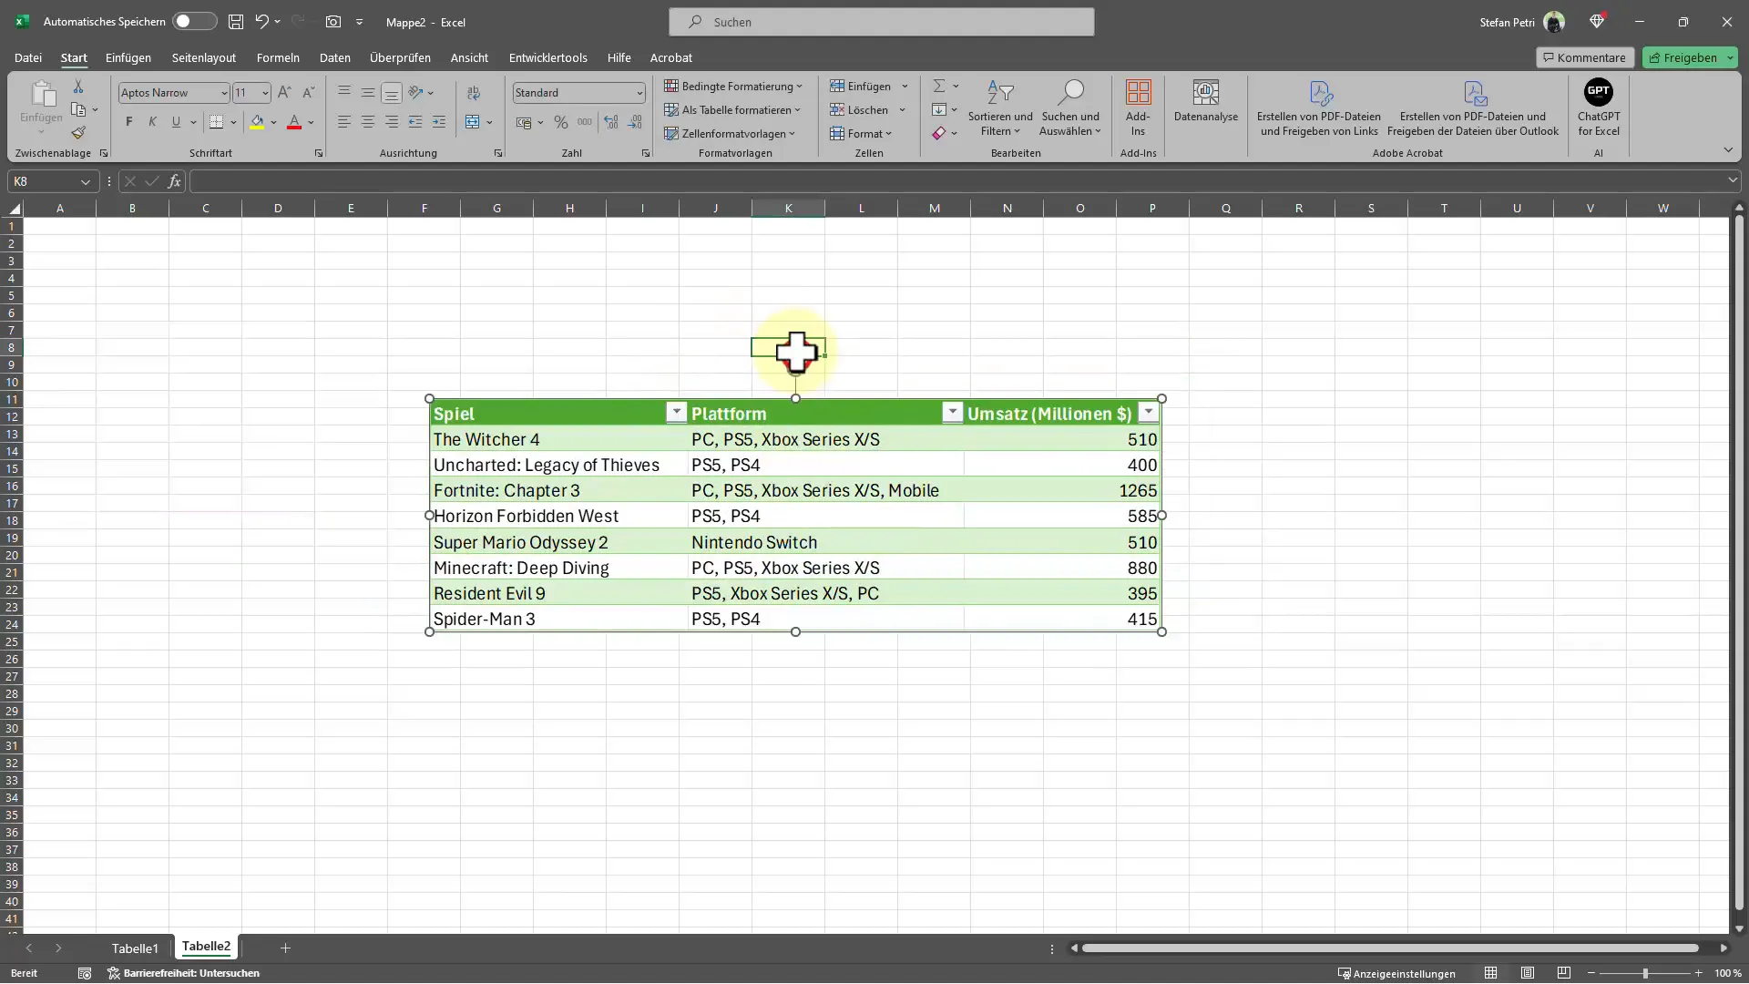Open the Ansicht menu

[468, 56]
